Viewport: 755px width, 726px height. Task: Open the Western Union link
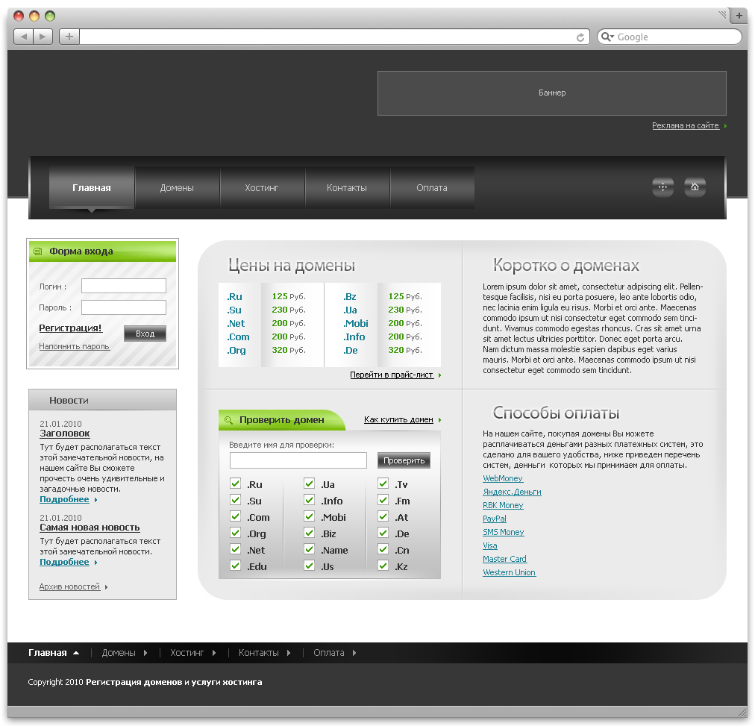coord(509,573)
